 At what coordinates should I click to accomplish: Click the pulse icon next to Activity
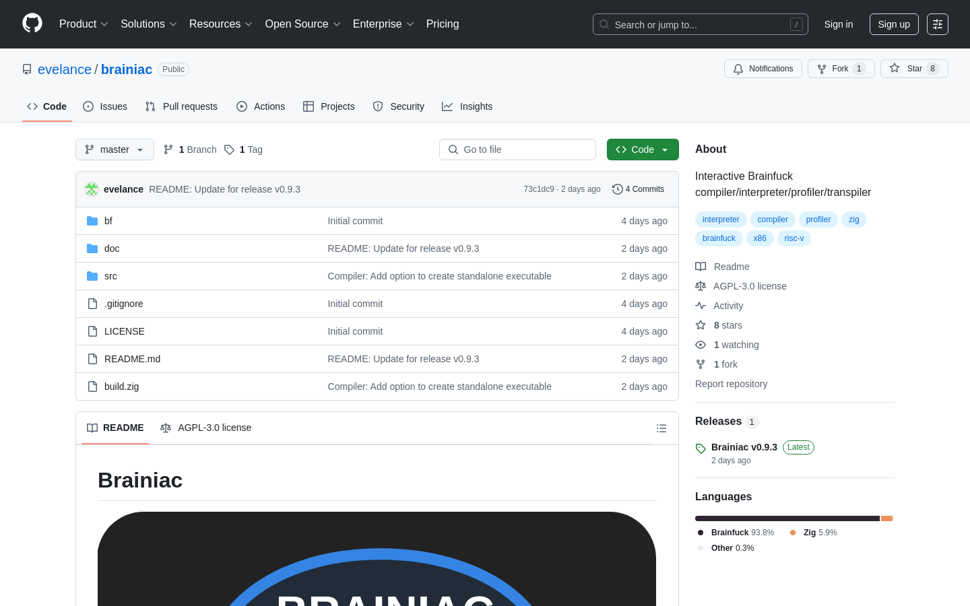pyautogui.click(x=701, y=306)
